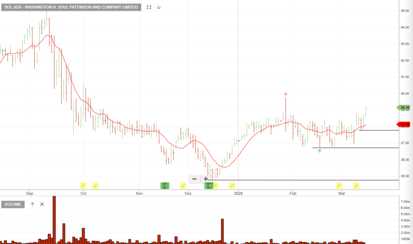
Task: Select the green 39.16 price tag
Action: 404,108
